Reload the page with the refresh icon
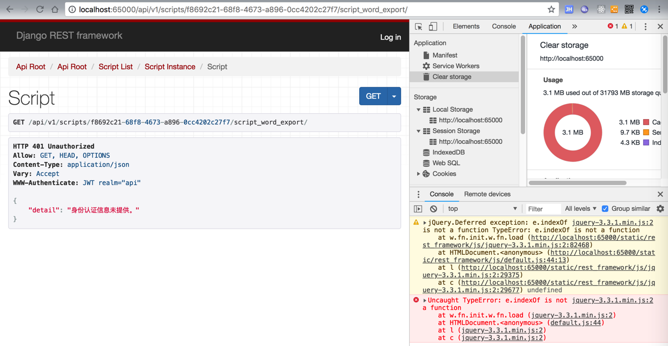 click(40, 9)
